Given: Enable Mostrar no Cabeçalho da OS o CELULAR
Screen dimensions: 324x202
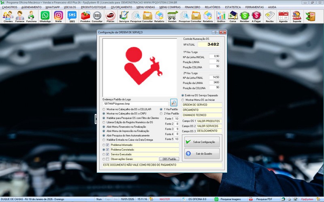Looking at the screenshot, I should coord(104,109).
